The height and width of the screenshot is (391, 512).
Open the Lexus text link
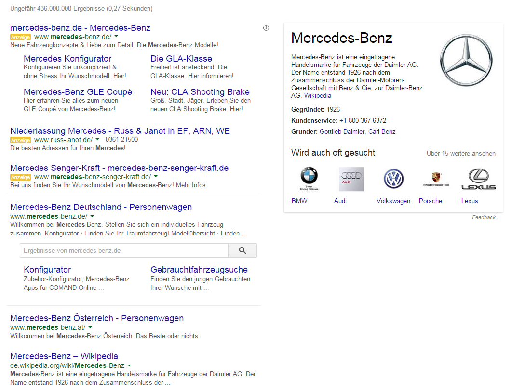[x=470, y=201]
